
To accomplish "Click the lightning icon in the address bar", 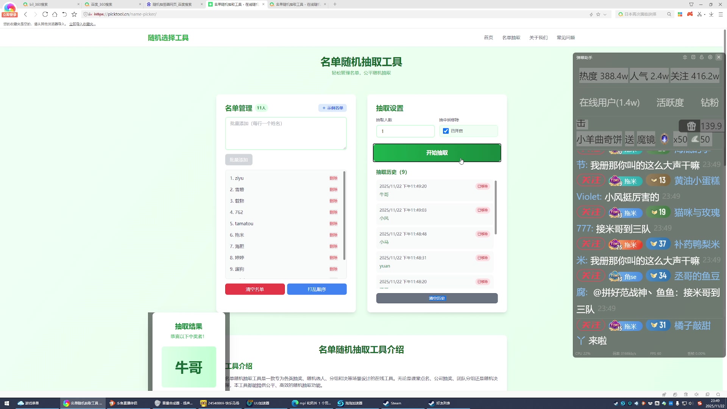I will tap(591, 14).
